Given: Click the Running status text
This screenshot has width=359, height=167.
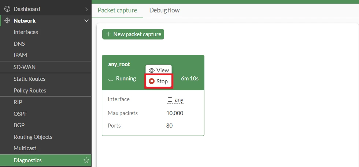Looking at the screenshot, I should coord(126,79).
